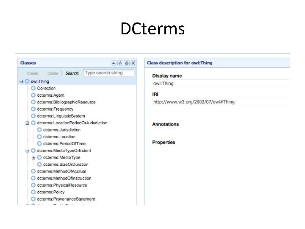This screenshot has height=229, width=305.
Task: Select dcterms:SizeOrDuration class
Action: [x=66, y=165]
